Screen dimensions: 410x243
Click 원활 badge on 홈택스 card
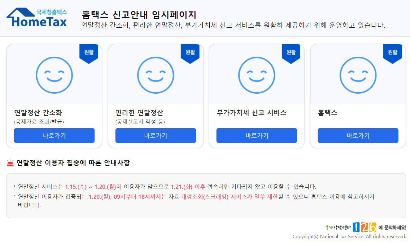(x=392, y=54)
